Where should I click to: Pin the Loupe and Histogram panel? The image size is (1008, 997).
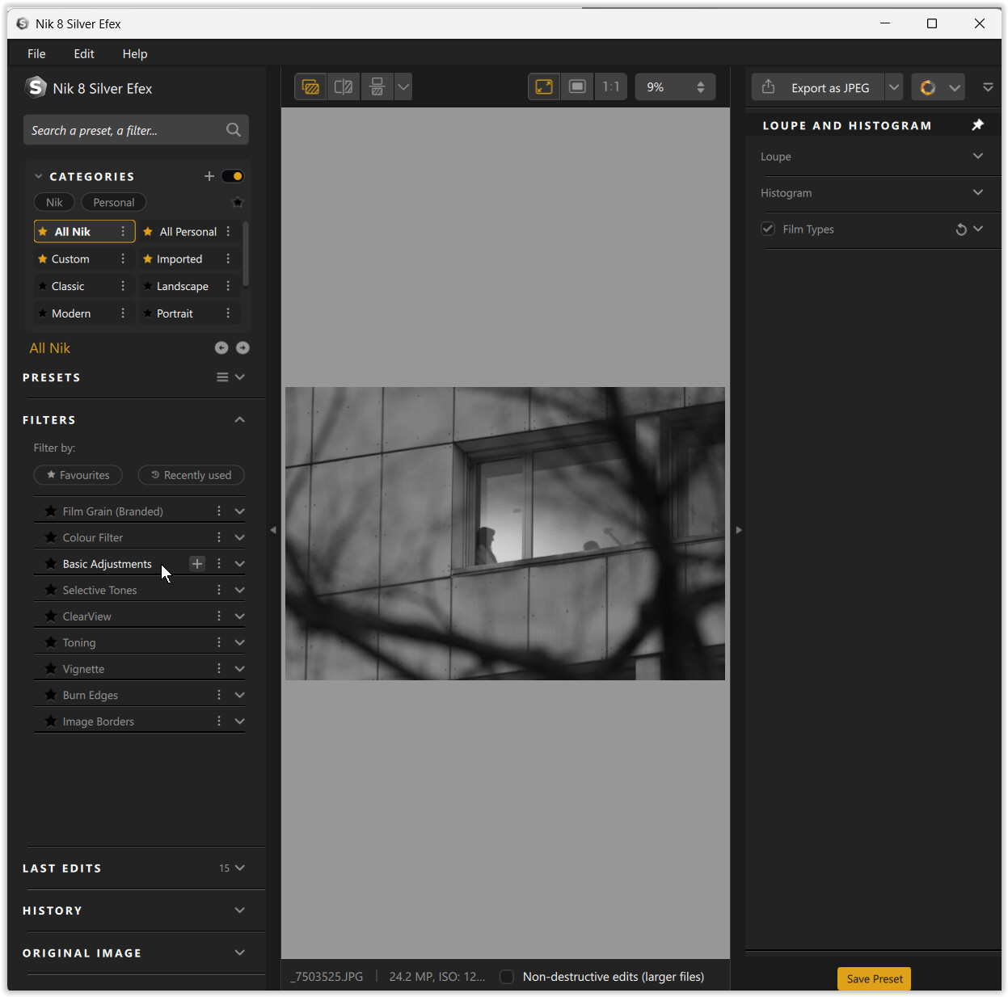pyautogui.click(x=977, y=125)
